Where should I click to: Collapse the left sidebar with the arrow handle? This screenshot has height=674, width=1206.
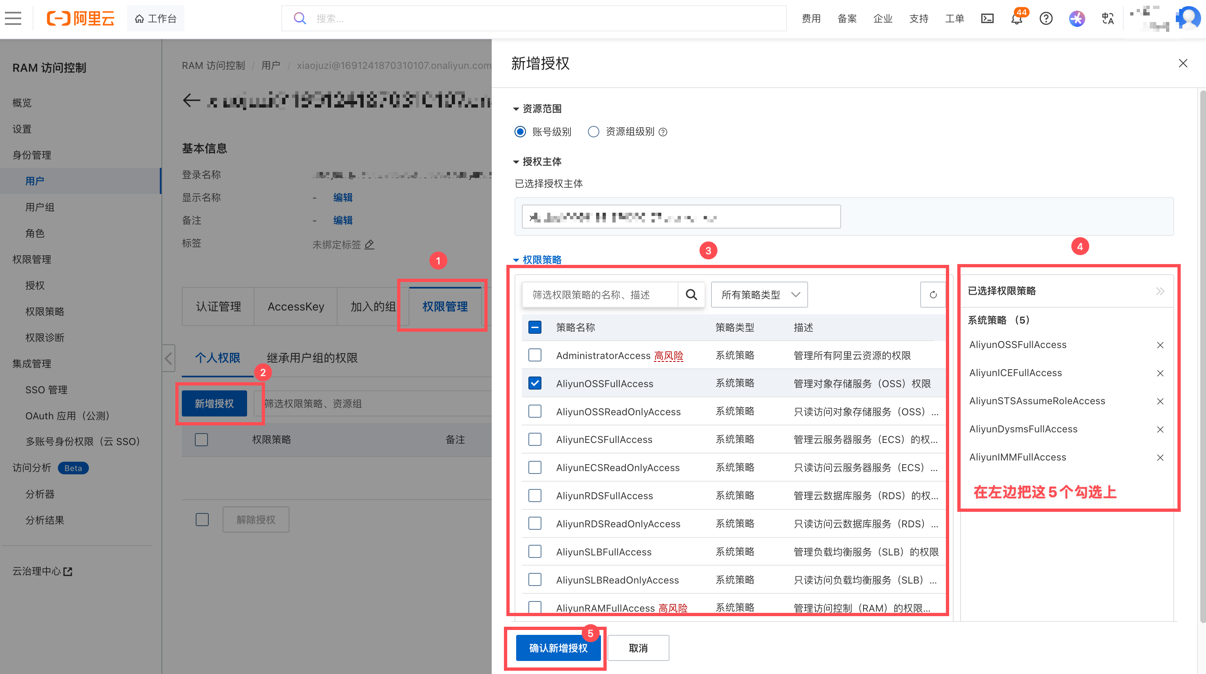168,359
